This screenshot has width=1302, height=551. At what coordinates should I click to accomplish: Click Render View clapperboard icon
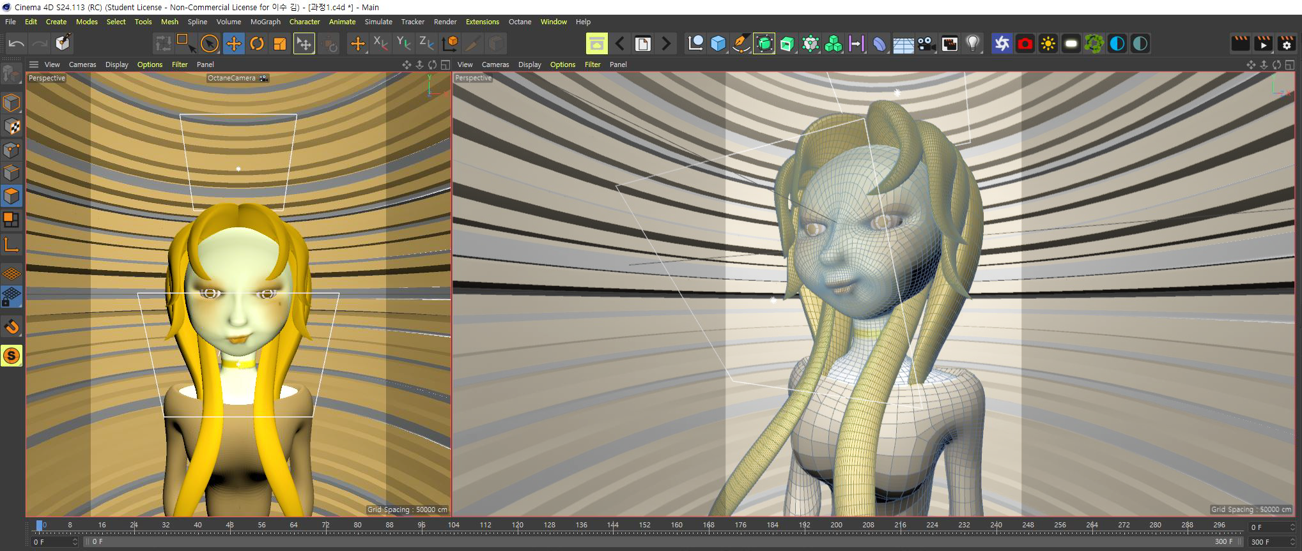[1241, 43]
